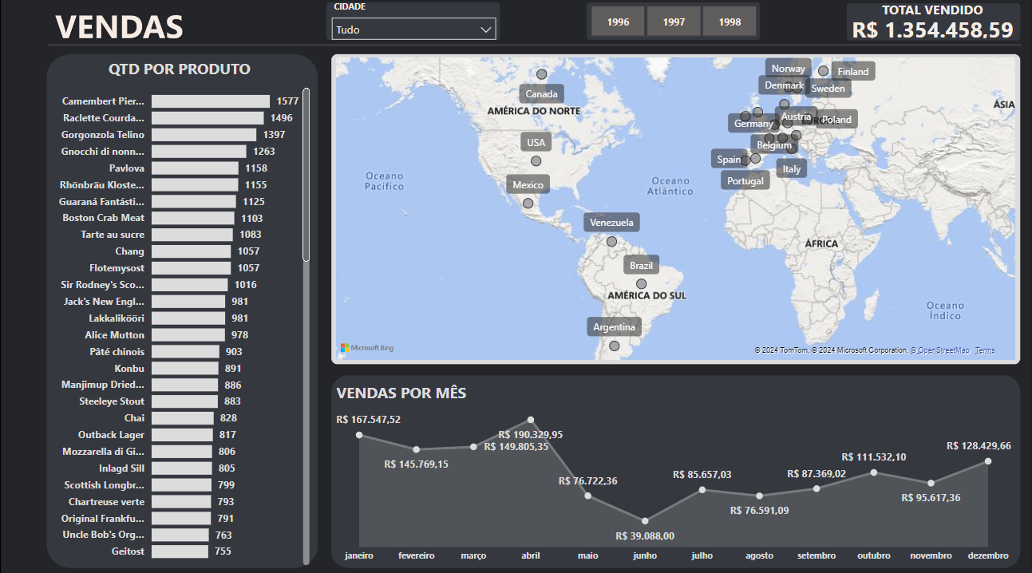Click the scrollbar of product list
The image size is (1032, 573).
(306, 175)
